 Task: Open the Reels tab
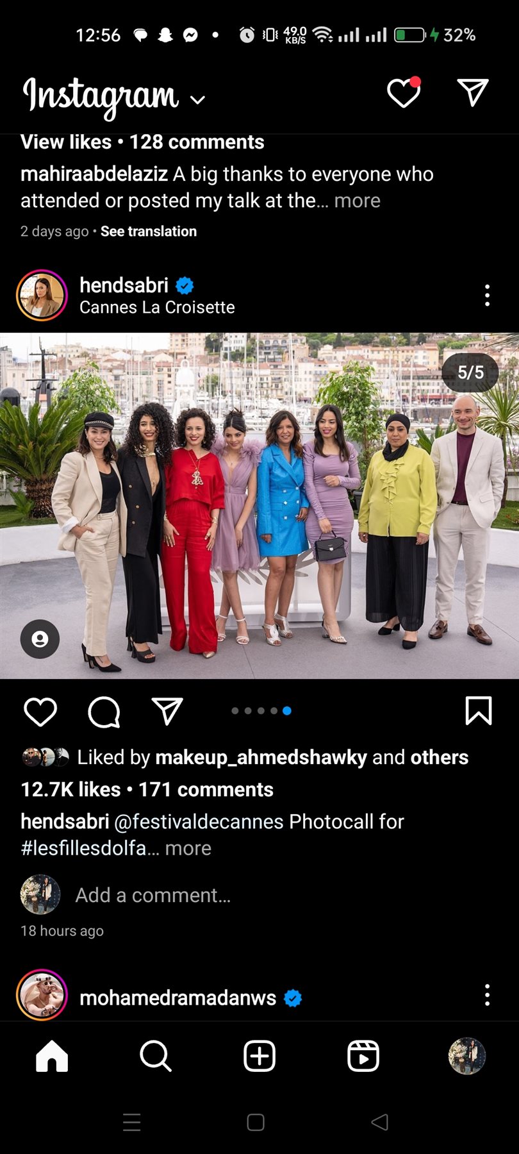pos(363,1055)
